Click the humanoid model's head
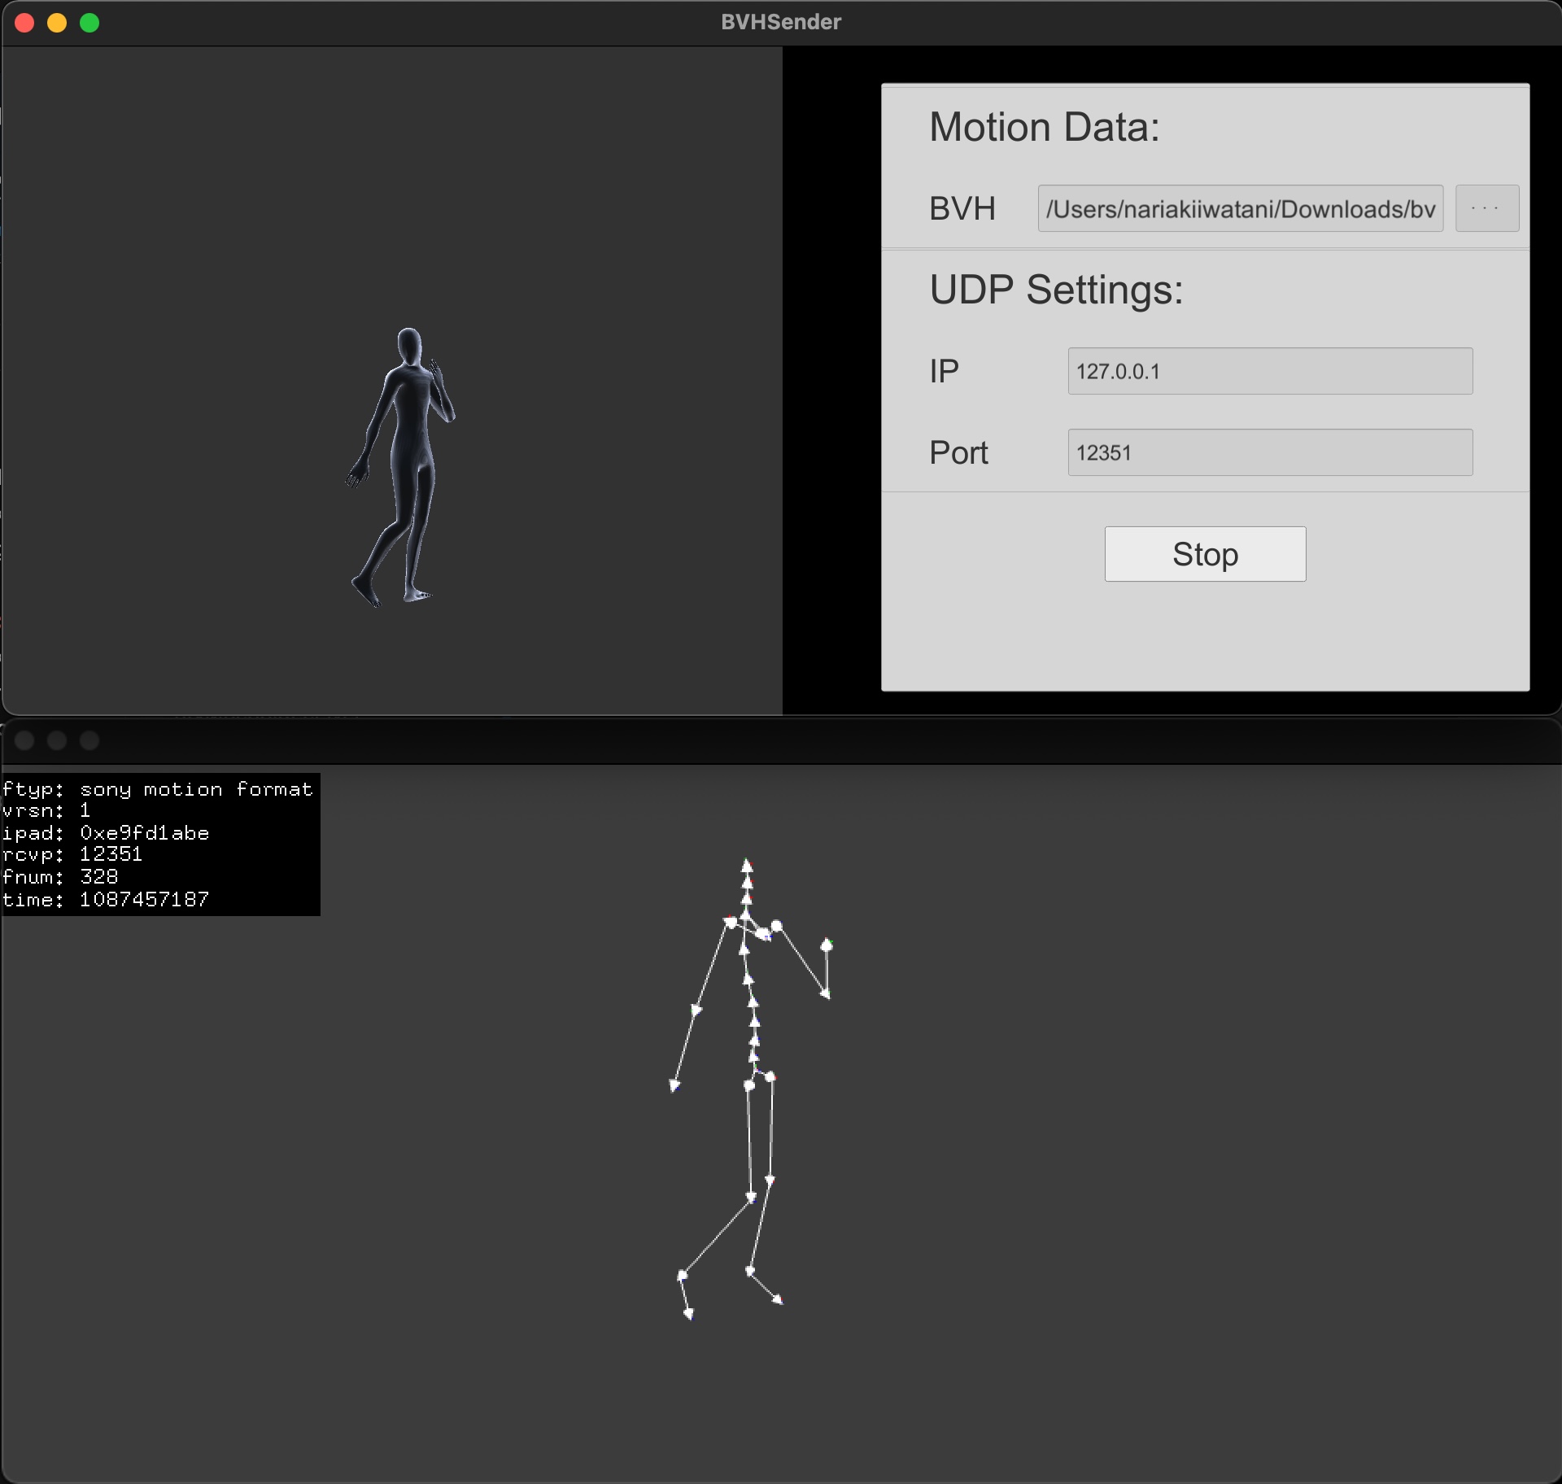Image resolution: width=1562 pixels, height=1484 pixels. 409,345
